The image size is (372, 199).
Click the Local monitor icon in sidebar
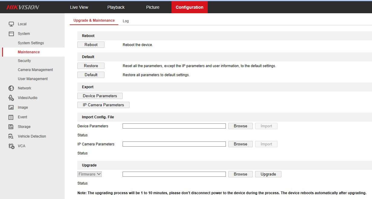pos(11,24)
